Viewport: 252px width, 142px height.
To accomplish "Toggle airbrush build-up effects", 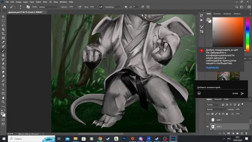I will tap(101, 7).
